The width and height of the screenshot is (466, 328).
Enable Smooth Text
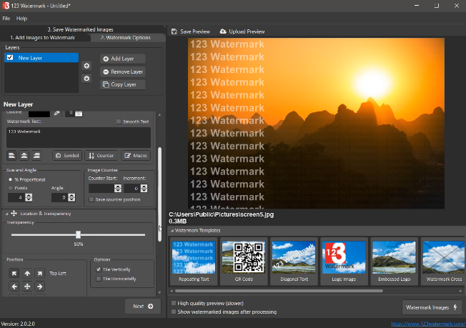pos(119,121)
